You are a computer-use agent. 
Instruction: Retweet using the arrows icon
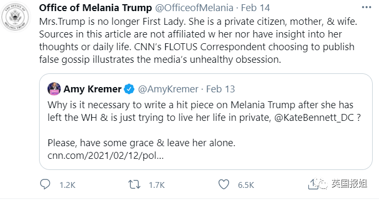tap(134, 185)
